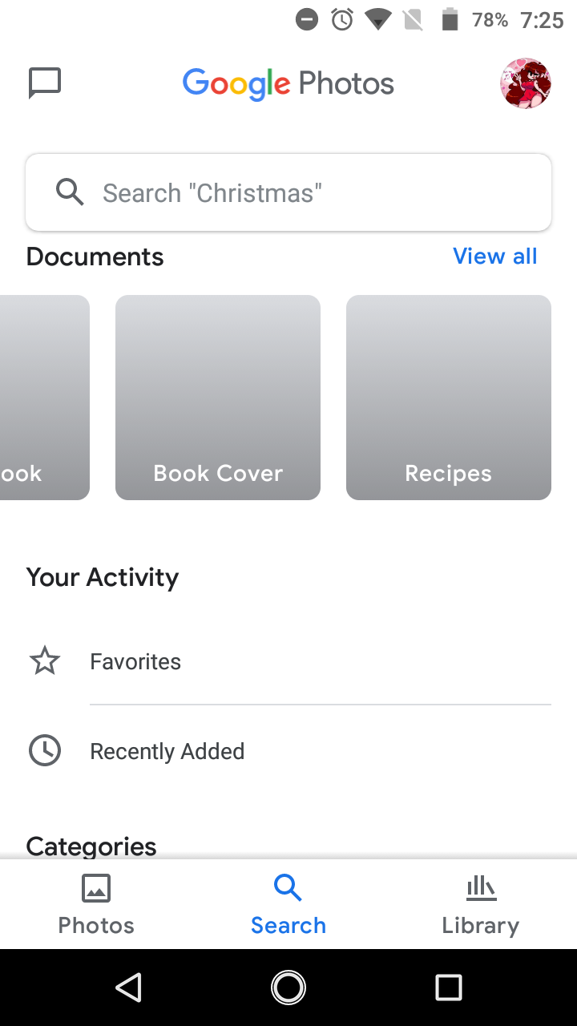Open Recently Added list item

288,751
